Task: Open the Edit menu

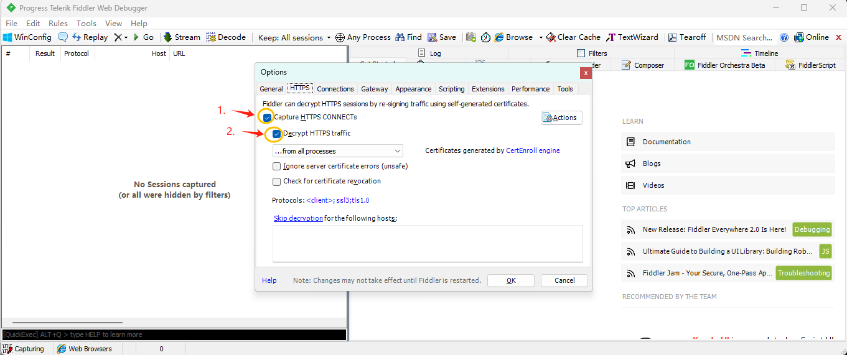Action: 33,23
